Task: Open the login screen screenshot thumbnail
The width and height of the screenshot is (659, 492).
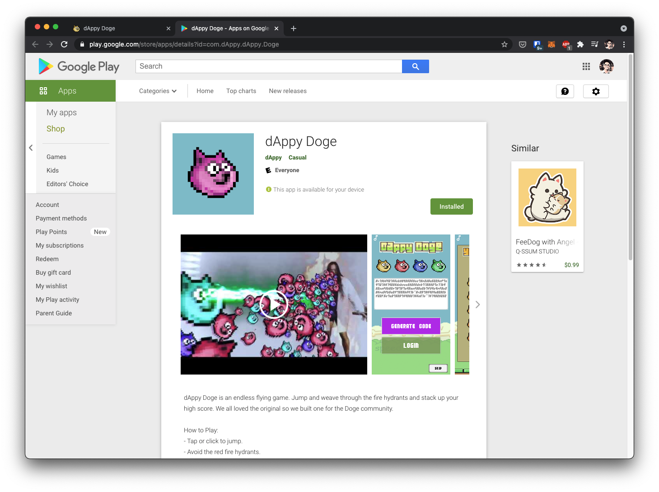Action: (411, 305)
